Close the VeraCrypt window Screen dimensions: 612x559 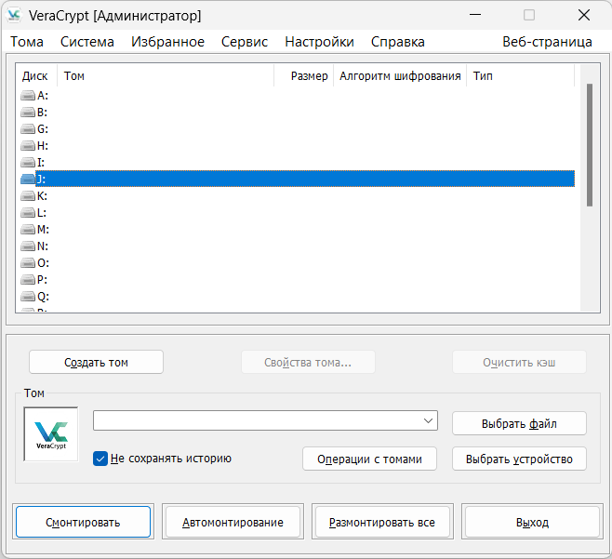click(584, 15)
